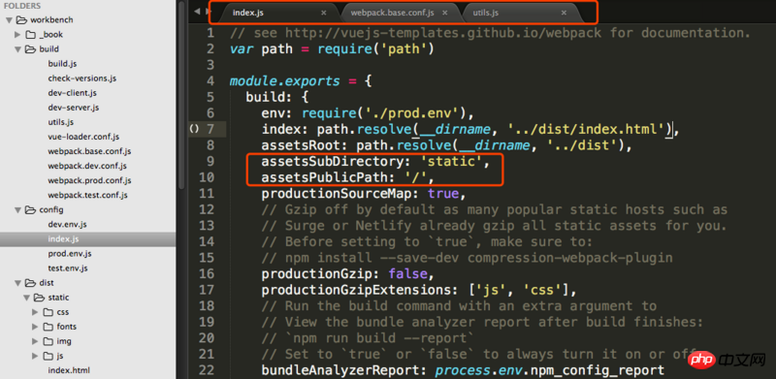This screenshot has height=379, width=776.
Task: Expand the fonts folder triangle
Action: (x=35, y=327)
